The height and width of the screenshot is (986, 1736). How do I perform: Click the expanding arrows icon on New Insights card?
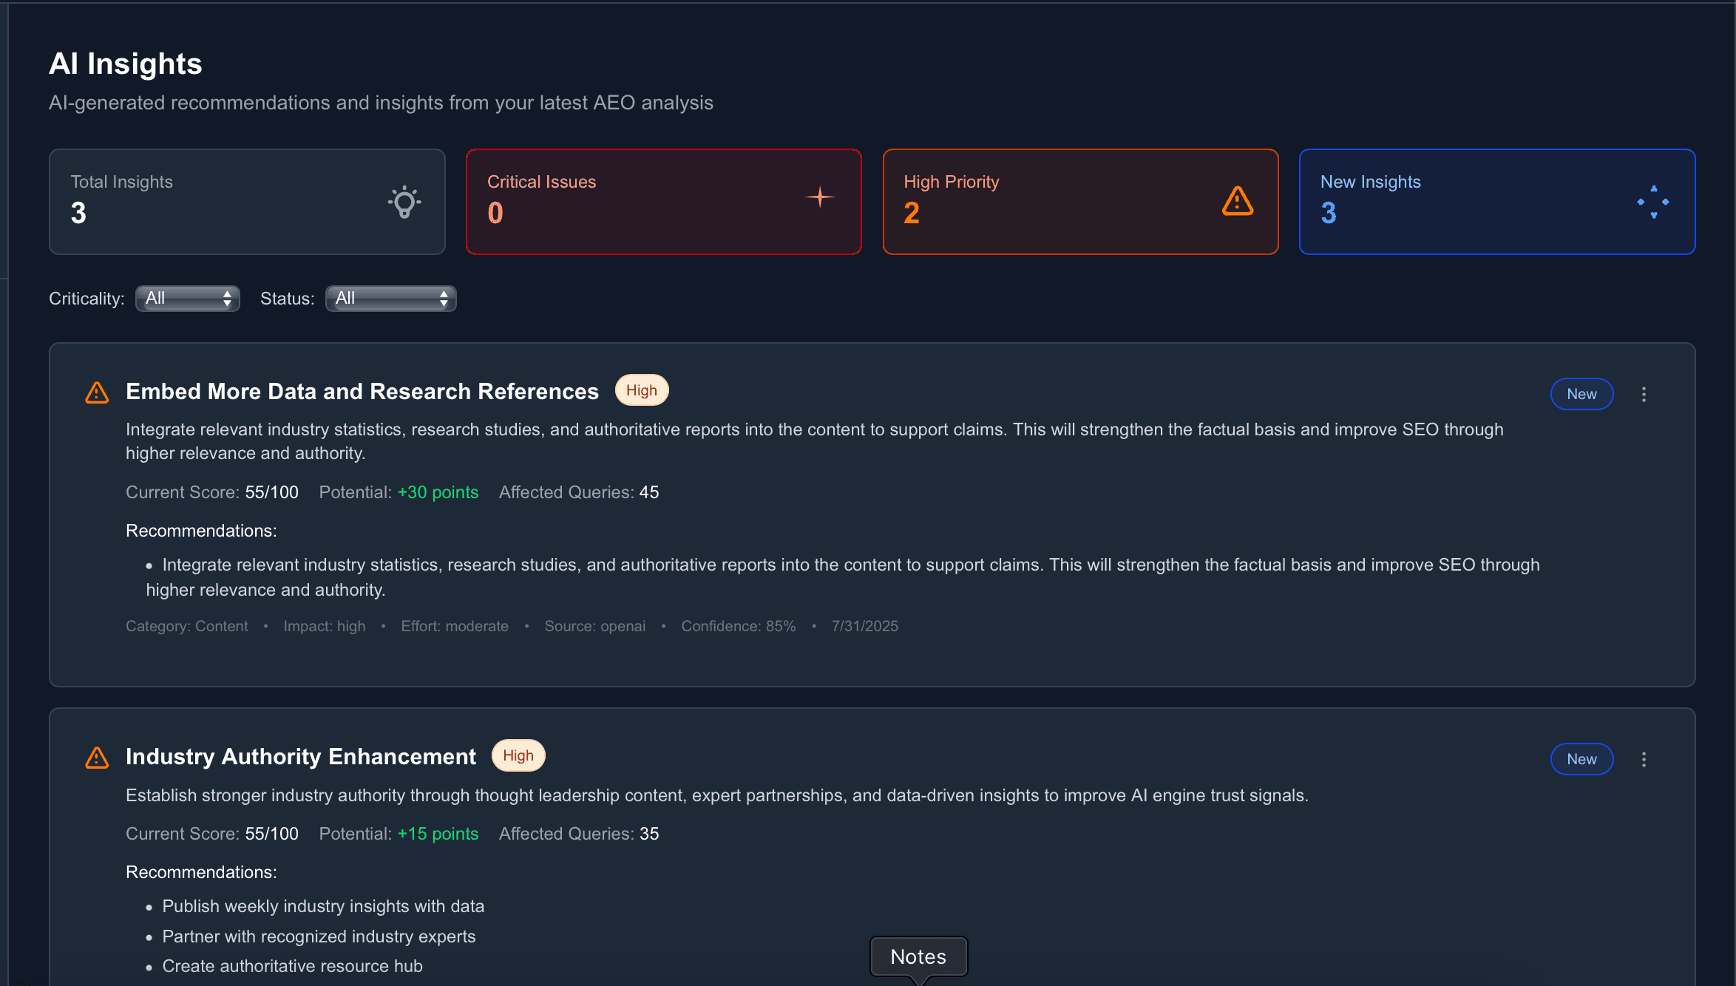click(1652, 201)
